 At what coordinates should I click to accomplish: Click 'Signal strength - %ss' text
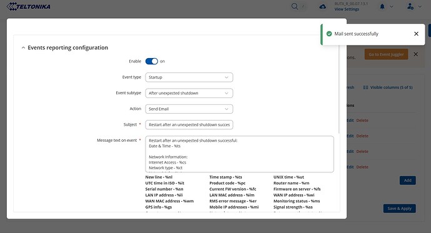[x=293, y=207]
